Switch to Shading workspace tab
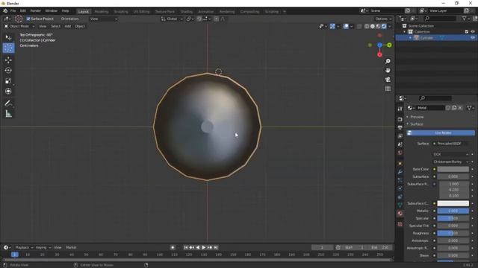 point(187,12)
